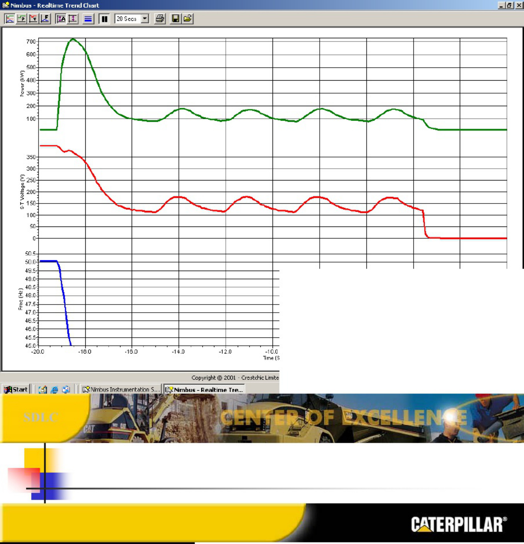Show the Frequency (F) trace only
The image size is (524, 544).
click(45, 19)
